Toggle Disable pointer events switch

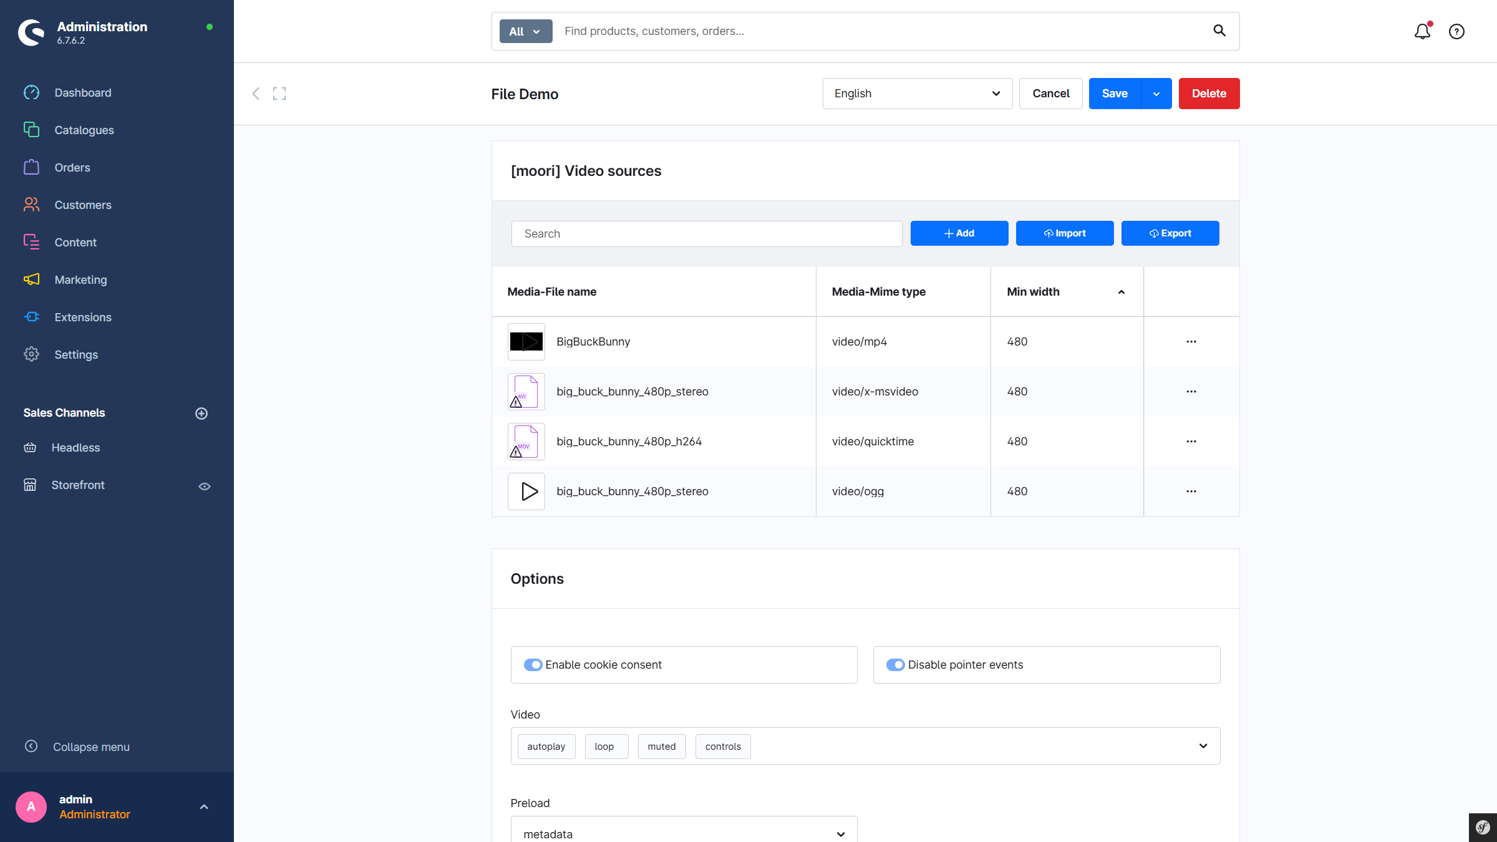(895, 665)
